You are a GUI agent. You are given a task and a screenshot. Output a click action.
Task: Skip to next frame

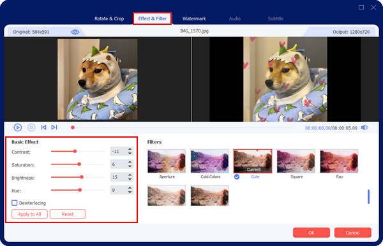(x=54, y=127)
